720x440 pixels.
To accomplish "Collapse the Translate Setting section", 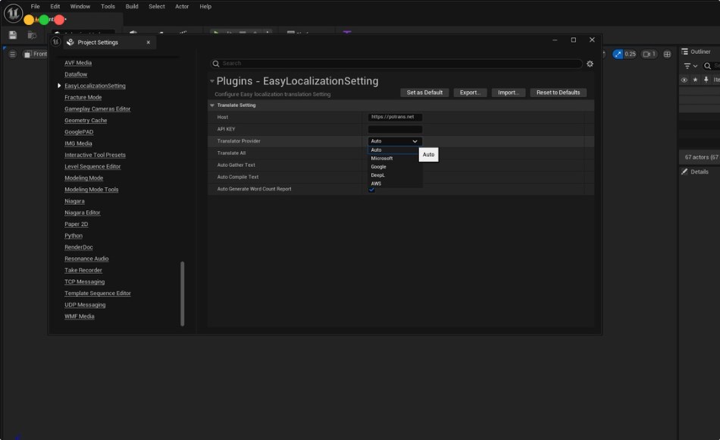I will (x=212, y=105).
